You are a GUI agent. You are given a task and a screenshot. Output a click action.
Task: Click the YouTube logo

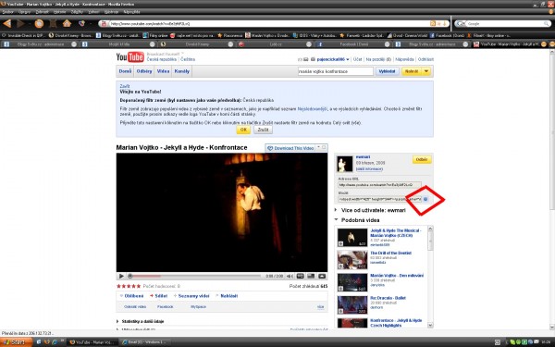point(129,56)
